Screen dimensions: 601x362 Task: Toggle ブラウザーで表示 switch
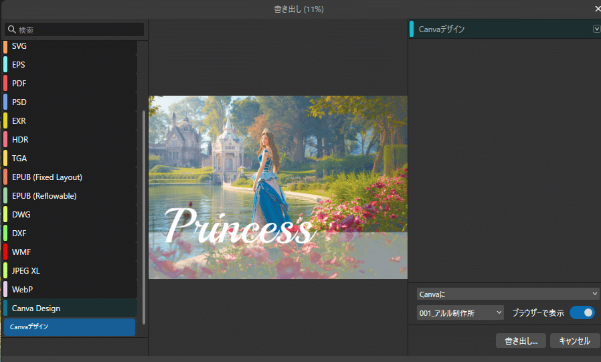(x=582, y=312)
